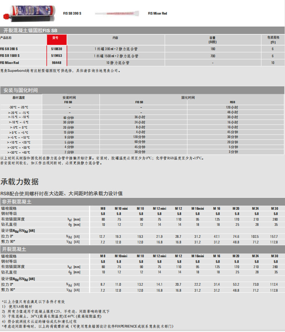Viewport: 285px width, 332px height.
Task: Select the 安装与固化时间 section header
Action: coord(21,90)
